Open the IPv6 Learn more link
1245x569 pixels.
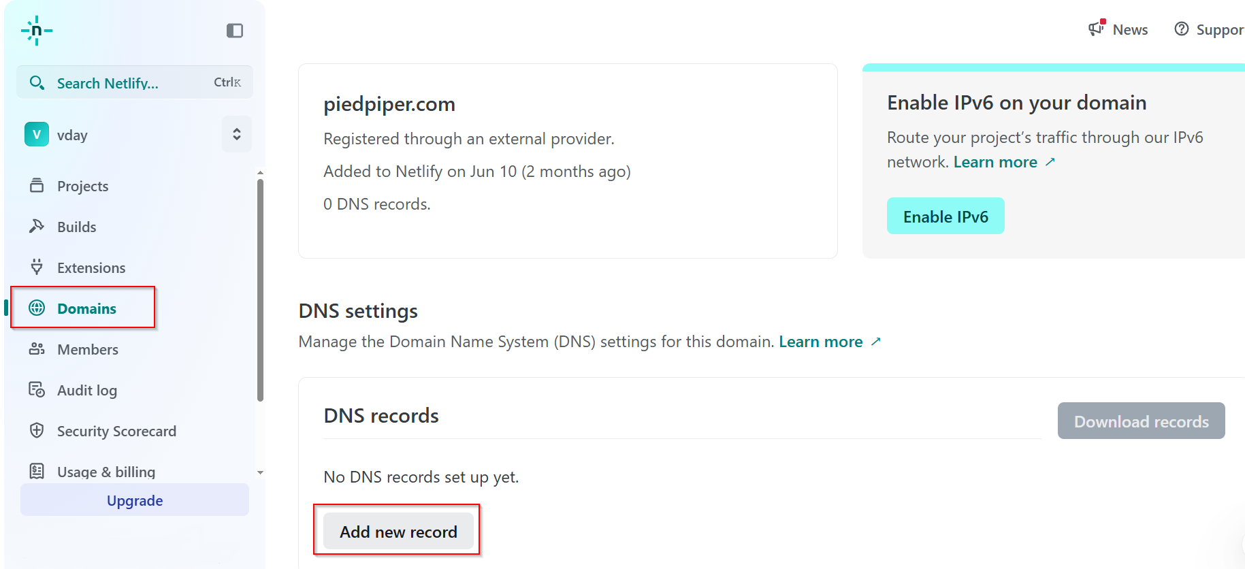(995, 162)
